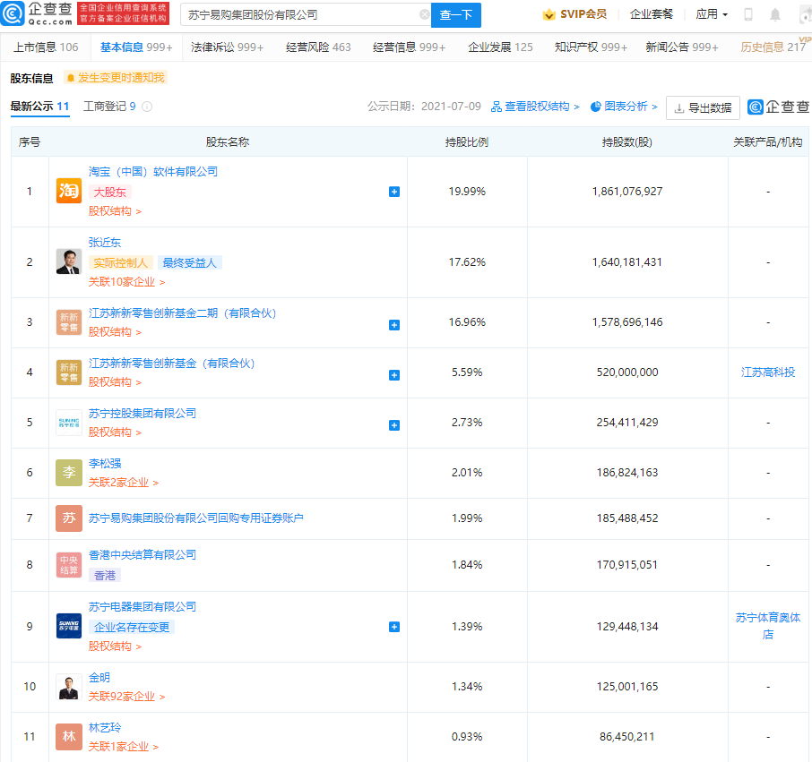Image resolution: width=812 pixels, height=762 pixels.
Task: Click the 导出数据 export button
Action: [703, 107]
